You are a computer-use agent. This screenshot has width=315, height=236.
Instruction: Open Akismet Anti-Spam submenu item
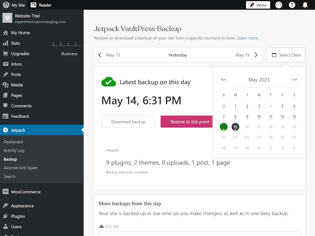tap(20, 168)
